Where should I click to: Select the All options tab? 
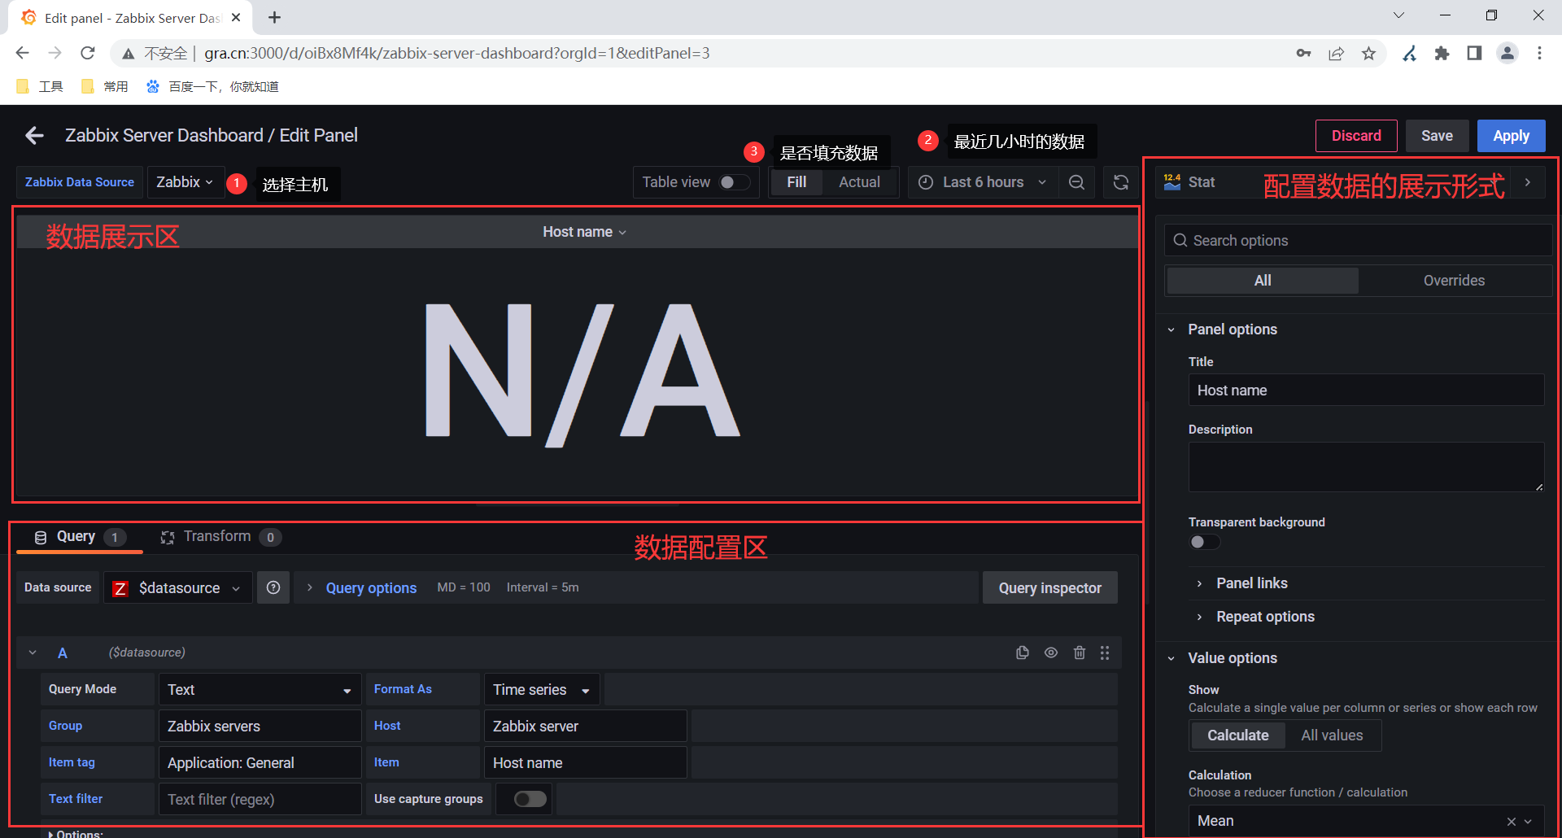coord(1262,281)
